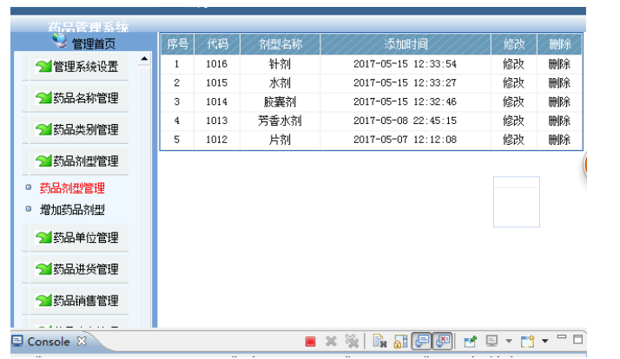Select code cell 1012
620x359 pixels.
point(217,140)
